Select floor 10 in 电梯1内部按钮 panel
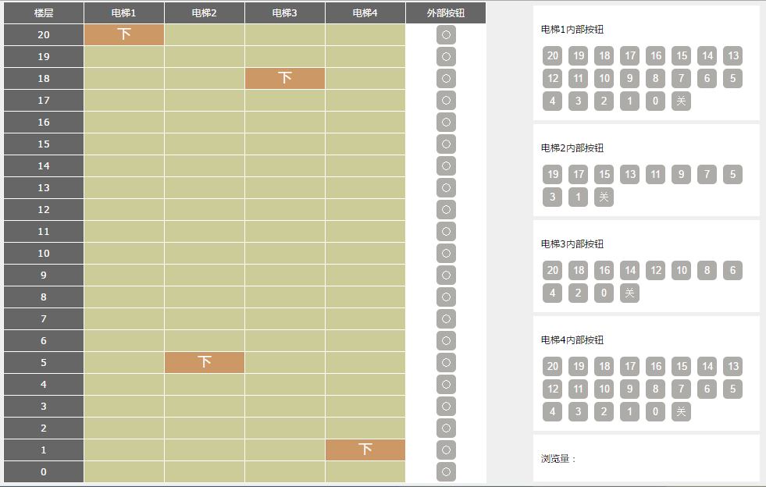The image size is (766, 487). point(604,78)
